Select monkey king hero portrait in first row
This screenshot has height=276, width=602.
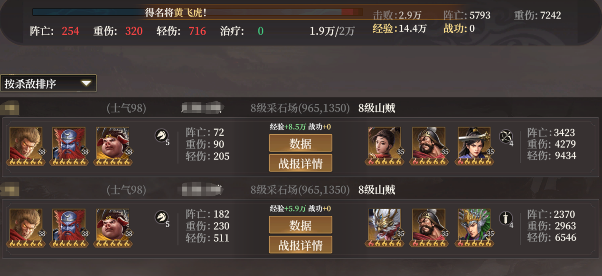point(26,144)
